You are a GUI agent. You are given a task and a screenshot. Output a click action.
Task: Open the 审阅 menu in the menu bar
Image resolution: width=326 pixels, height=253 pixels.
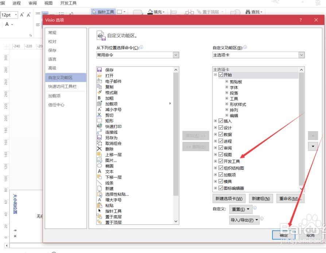click(x=32, y=3)
